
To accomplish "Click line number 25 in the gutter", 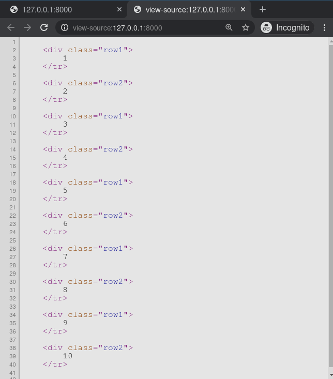I will pos(12,240).
